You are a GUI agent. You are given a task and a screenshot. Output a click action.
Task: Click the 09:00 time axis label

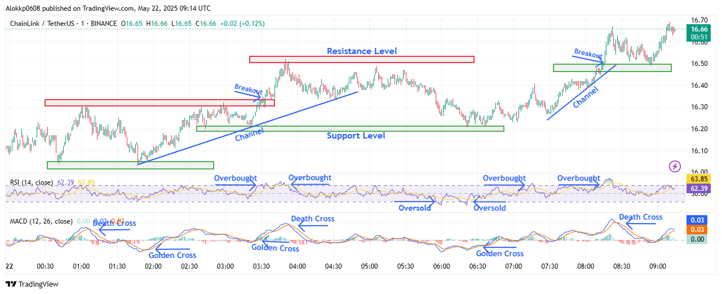(658, 266)
